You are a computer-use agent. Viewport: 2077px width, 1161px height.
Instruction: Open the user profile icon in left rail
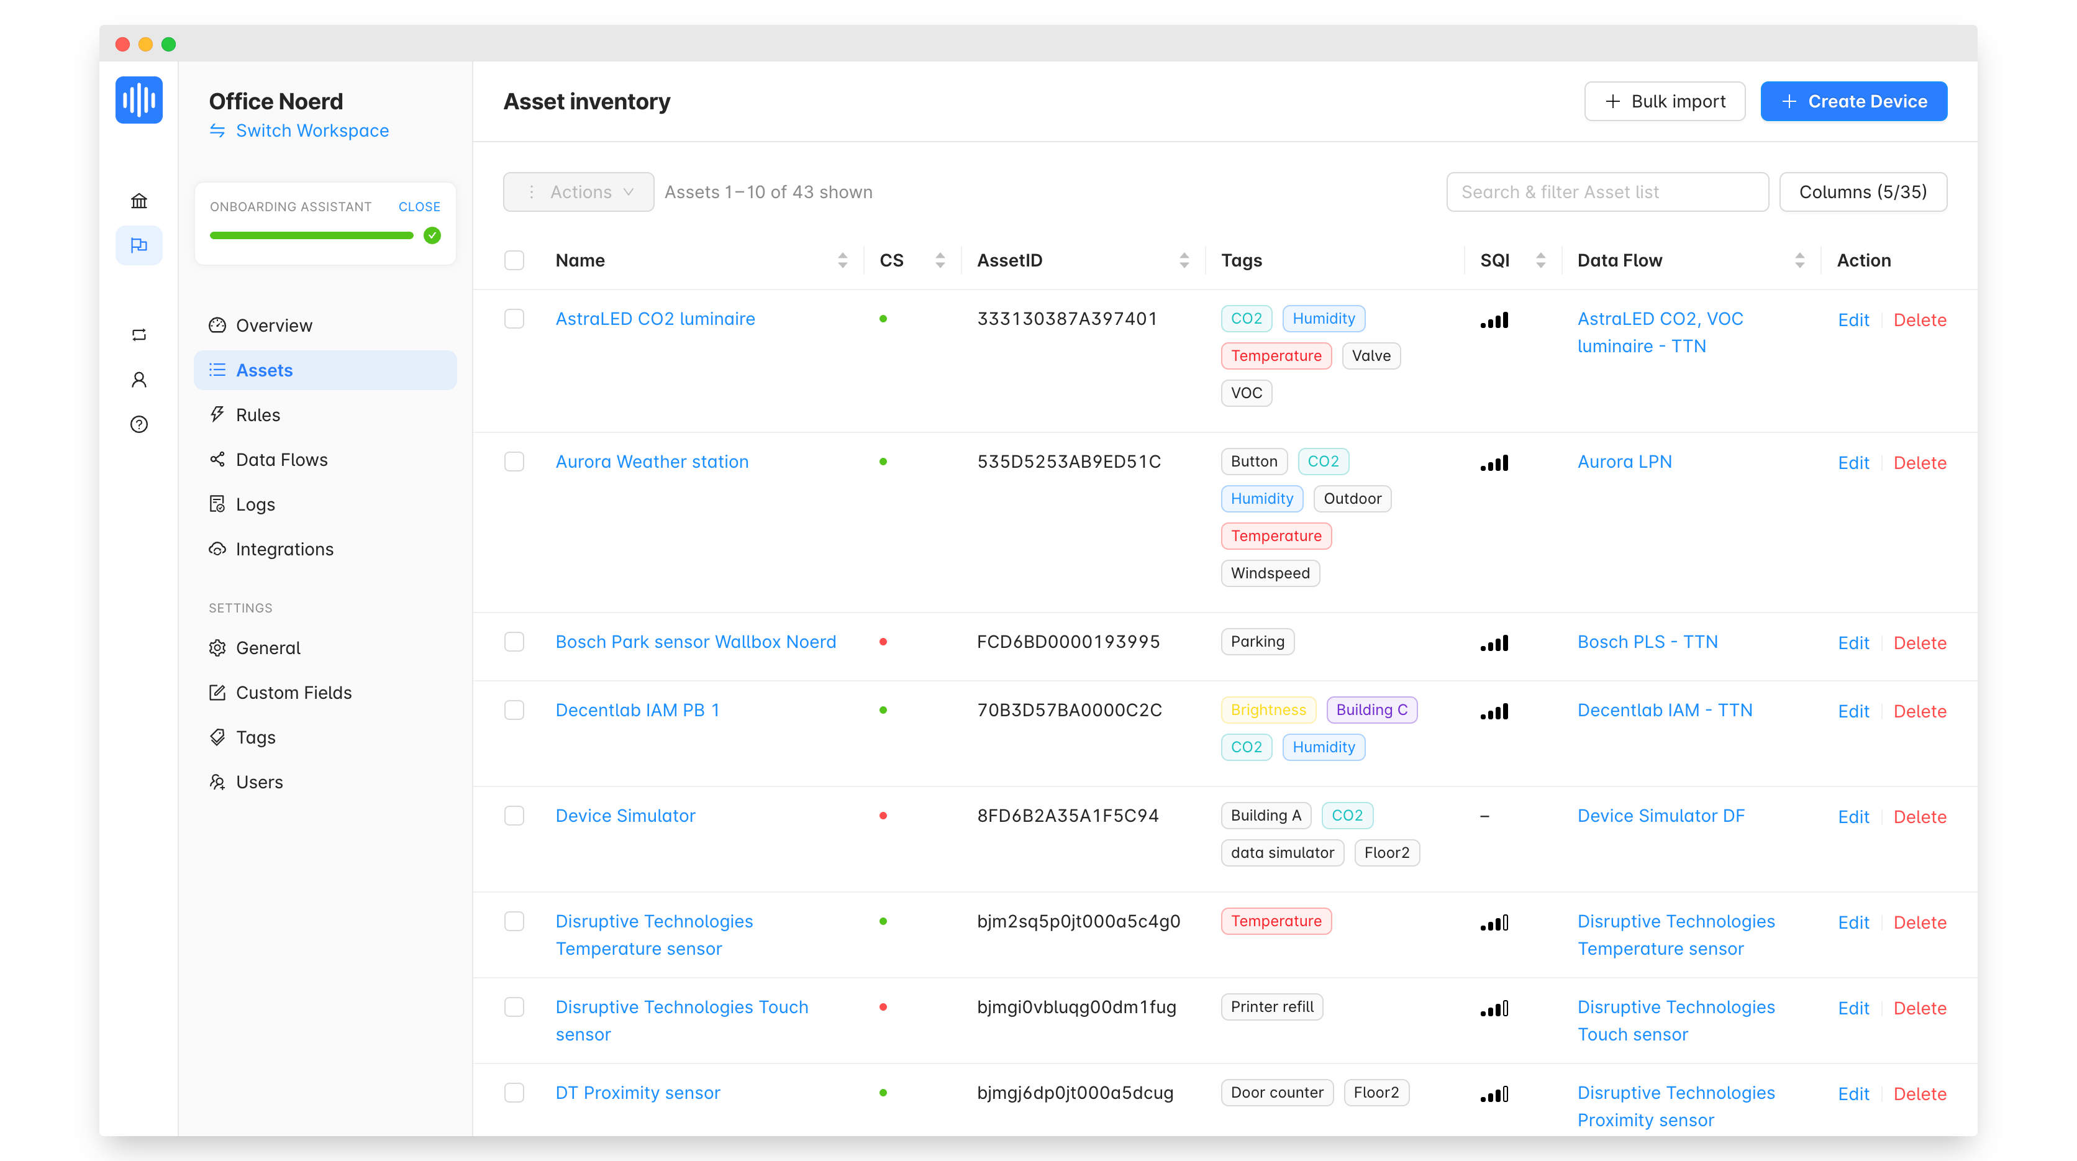coord(139,380)
